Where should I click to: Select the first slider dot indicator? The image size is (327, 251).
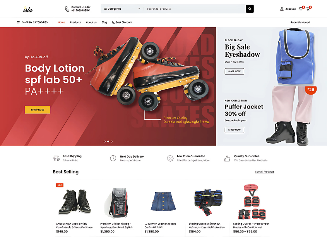click(x=105, y=141)
